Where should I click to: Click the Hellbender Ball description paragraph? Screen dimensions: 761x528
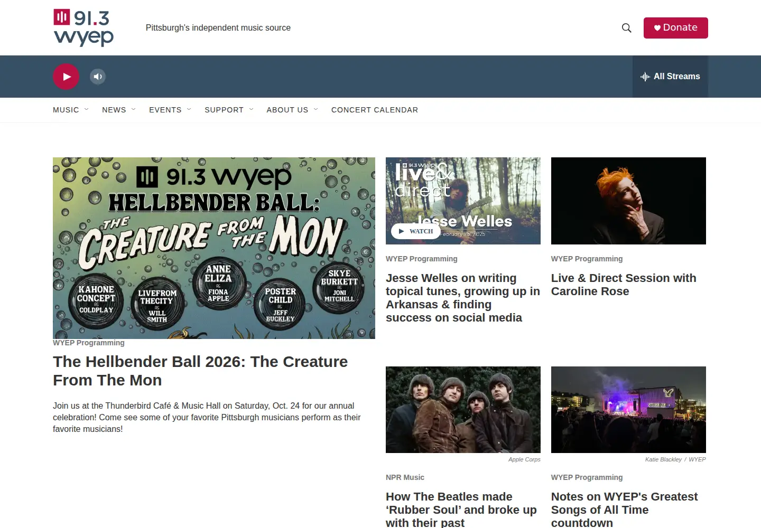click(x=207, y=417)
